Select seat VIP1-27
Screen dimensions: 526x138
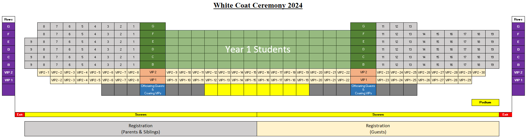(438, 80)
